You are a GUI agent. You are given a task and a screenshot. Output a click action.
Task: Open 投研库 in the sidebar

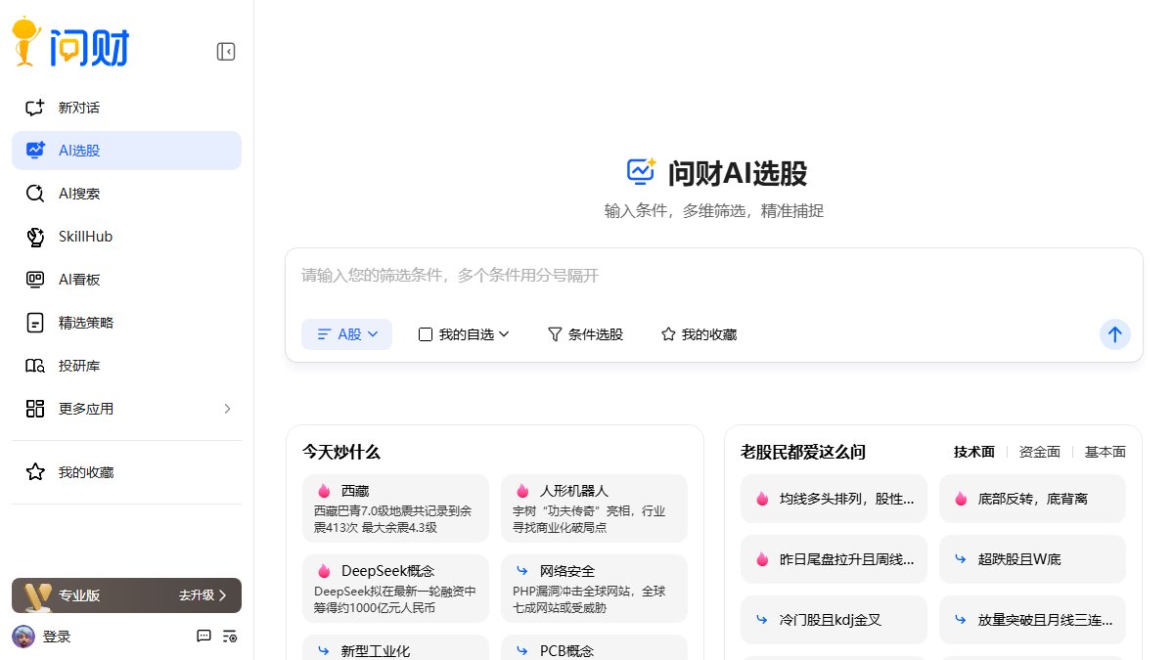(x=126, y=366)
